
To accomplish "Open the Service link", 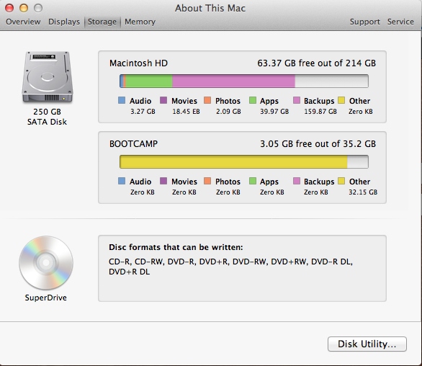I will pos(400,22).
